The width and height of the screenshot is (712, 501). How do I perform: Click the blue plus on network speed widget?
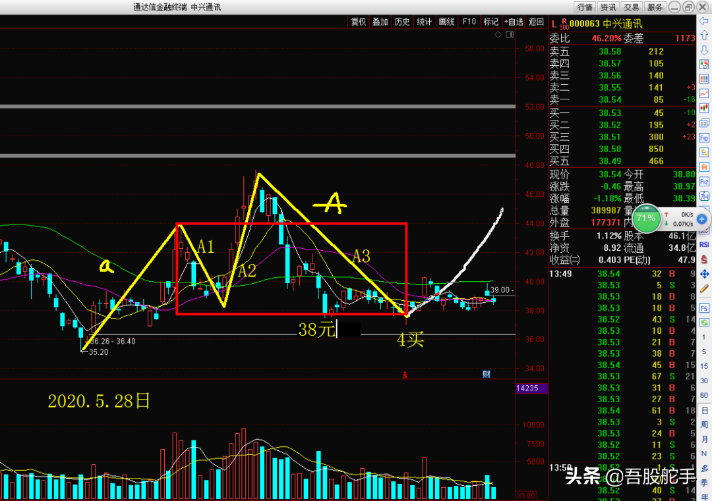[x=701, y=219]
